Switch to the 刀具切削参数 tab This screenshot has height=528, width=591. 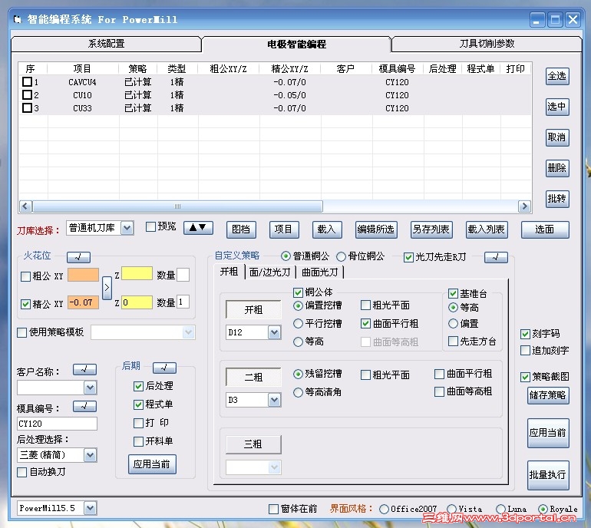(487, 44)
